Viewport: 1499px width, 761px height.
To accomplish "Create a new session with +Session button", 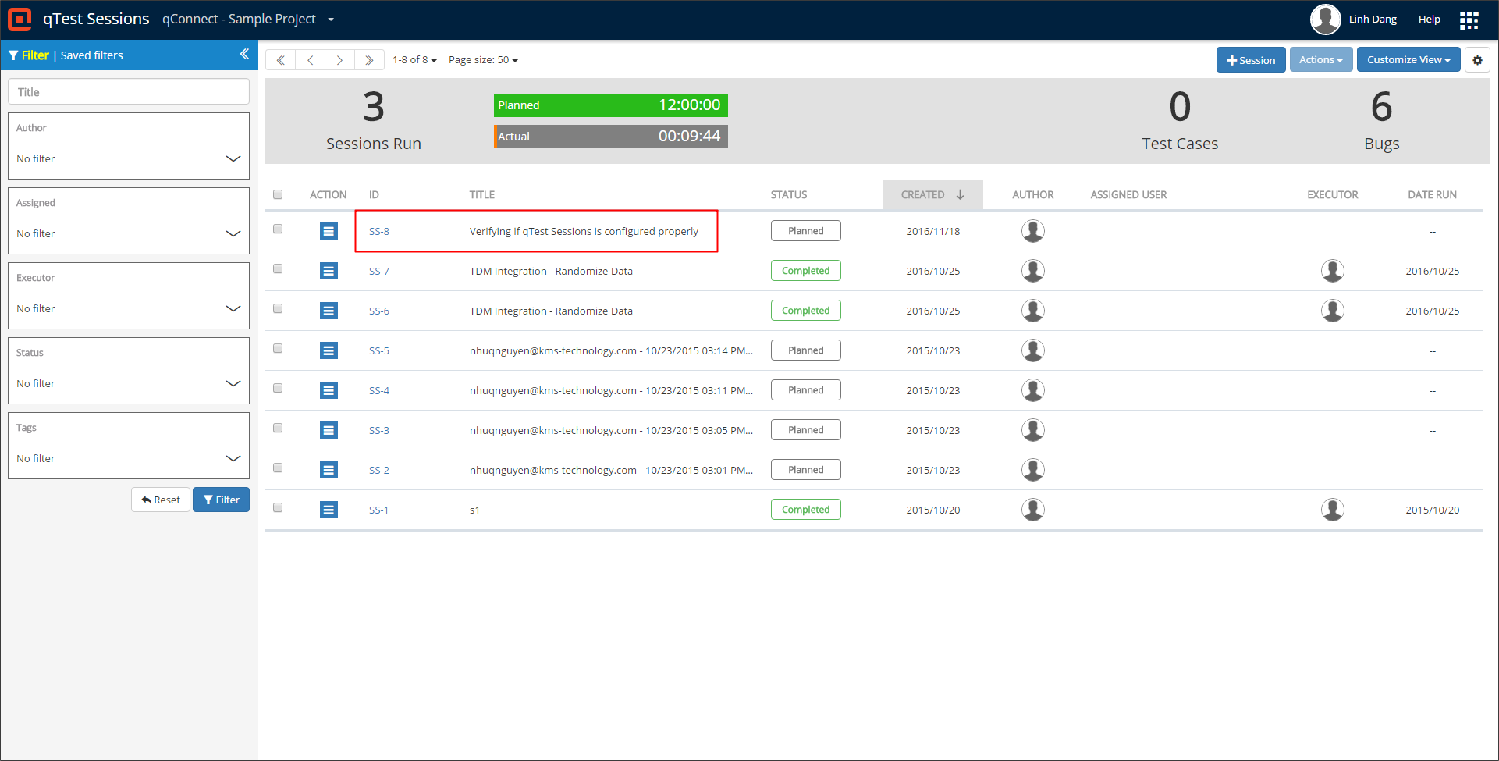I will click(1251, 60).
